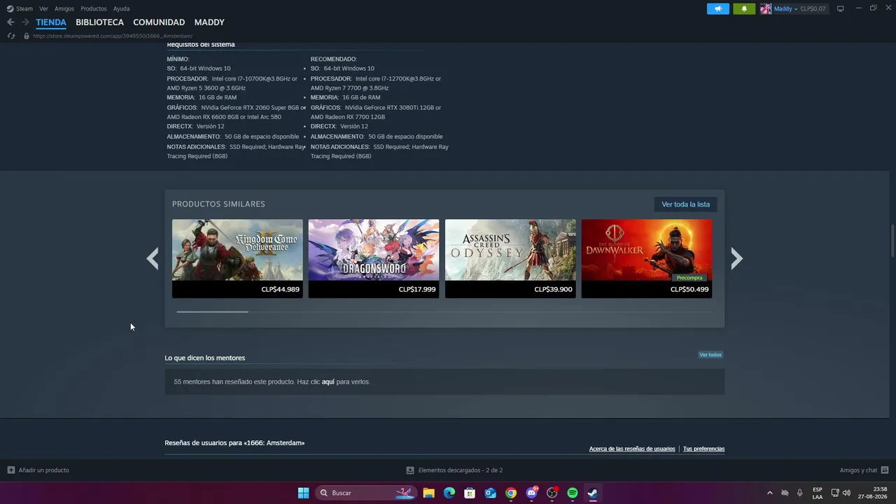
Task: Open the Productos menu
Action: coord(94,8)
